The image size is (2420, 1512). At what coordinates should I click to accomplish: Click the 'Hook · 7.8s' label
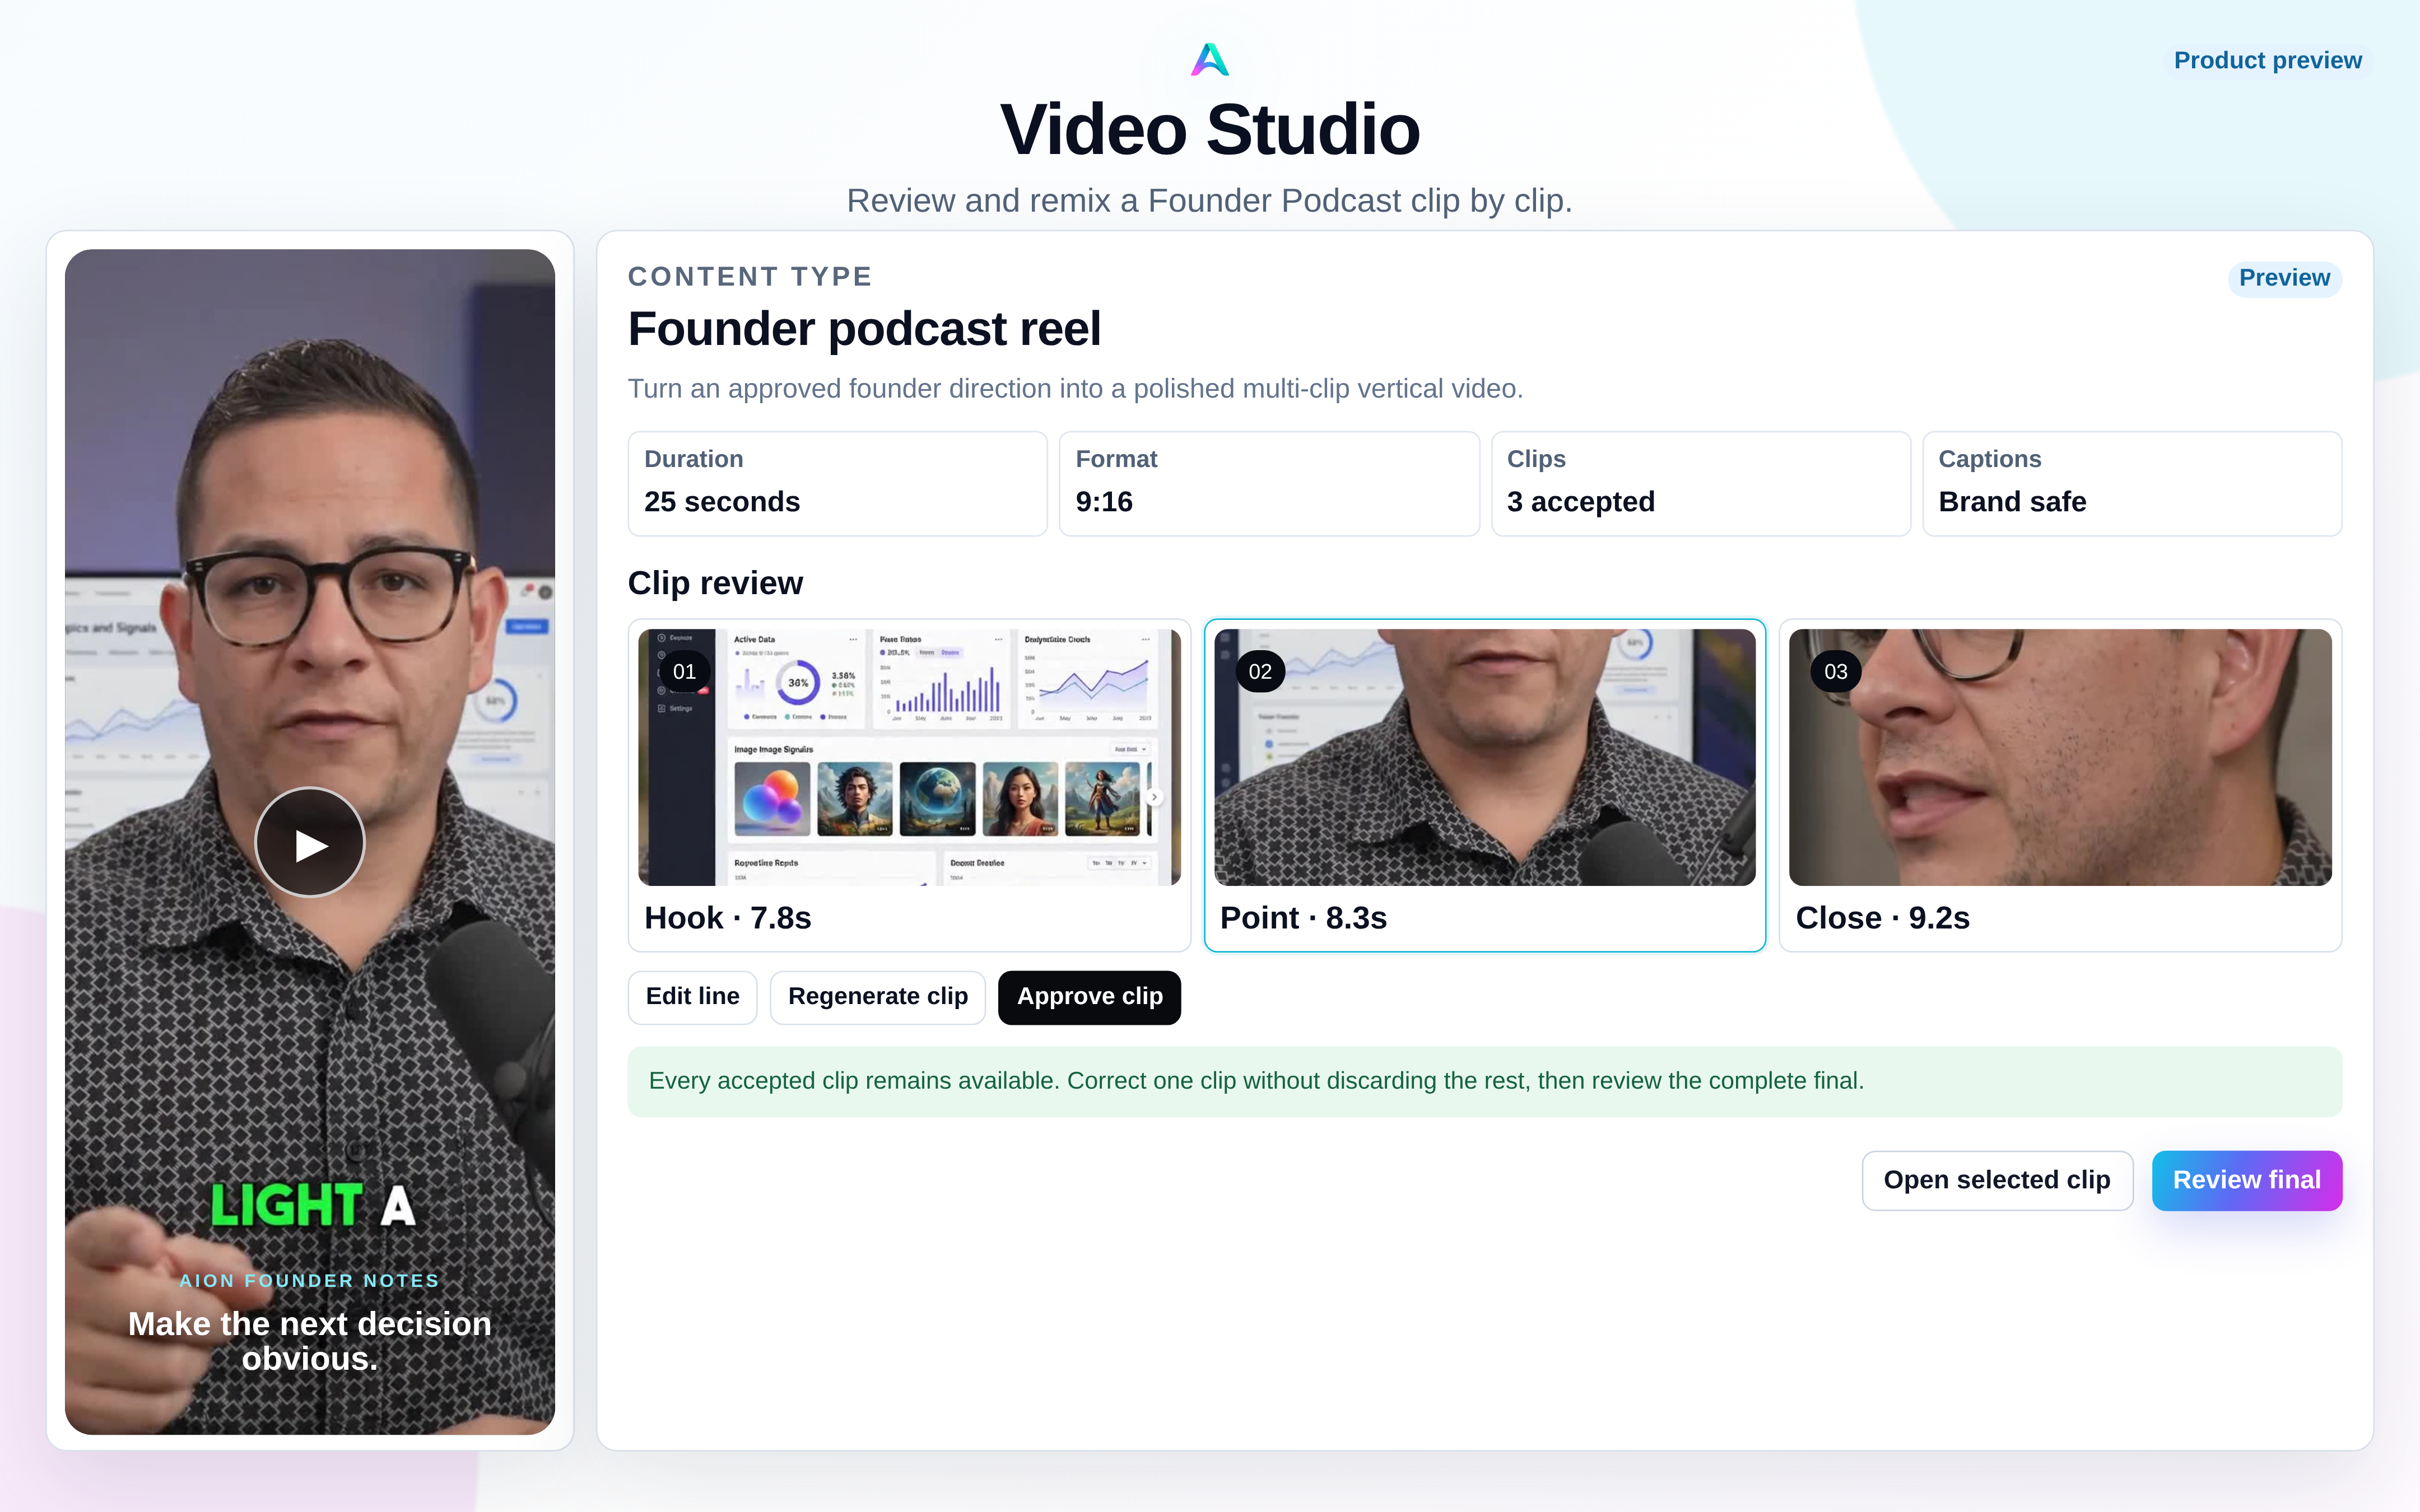coord(727,918)
